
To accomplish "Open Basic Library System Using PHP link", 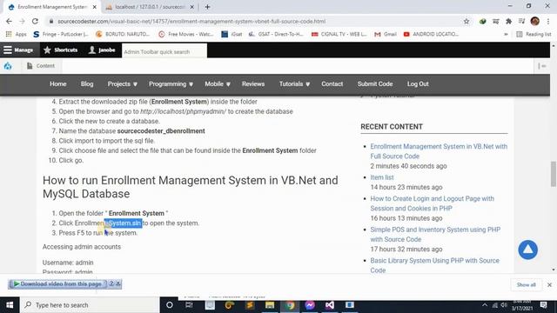I will [x=434, y=265].
